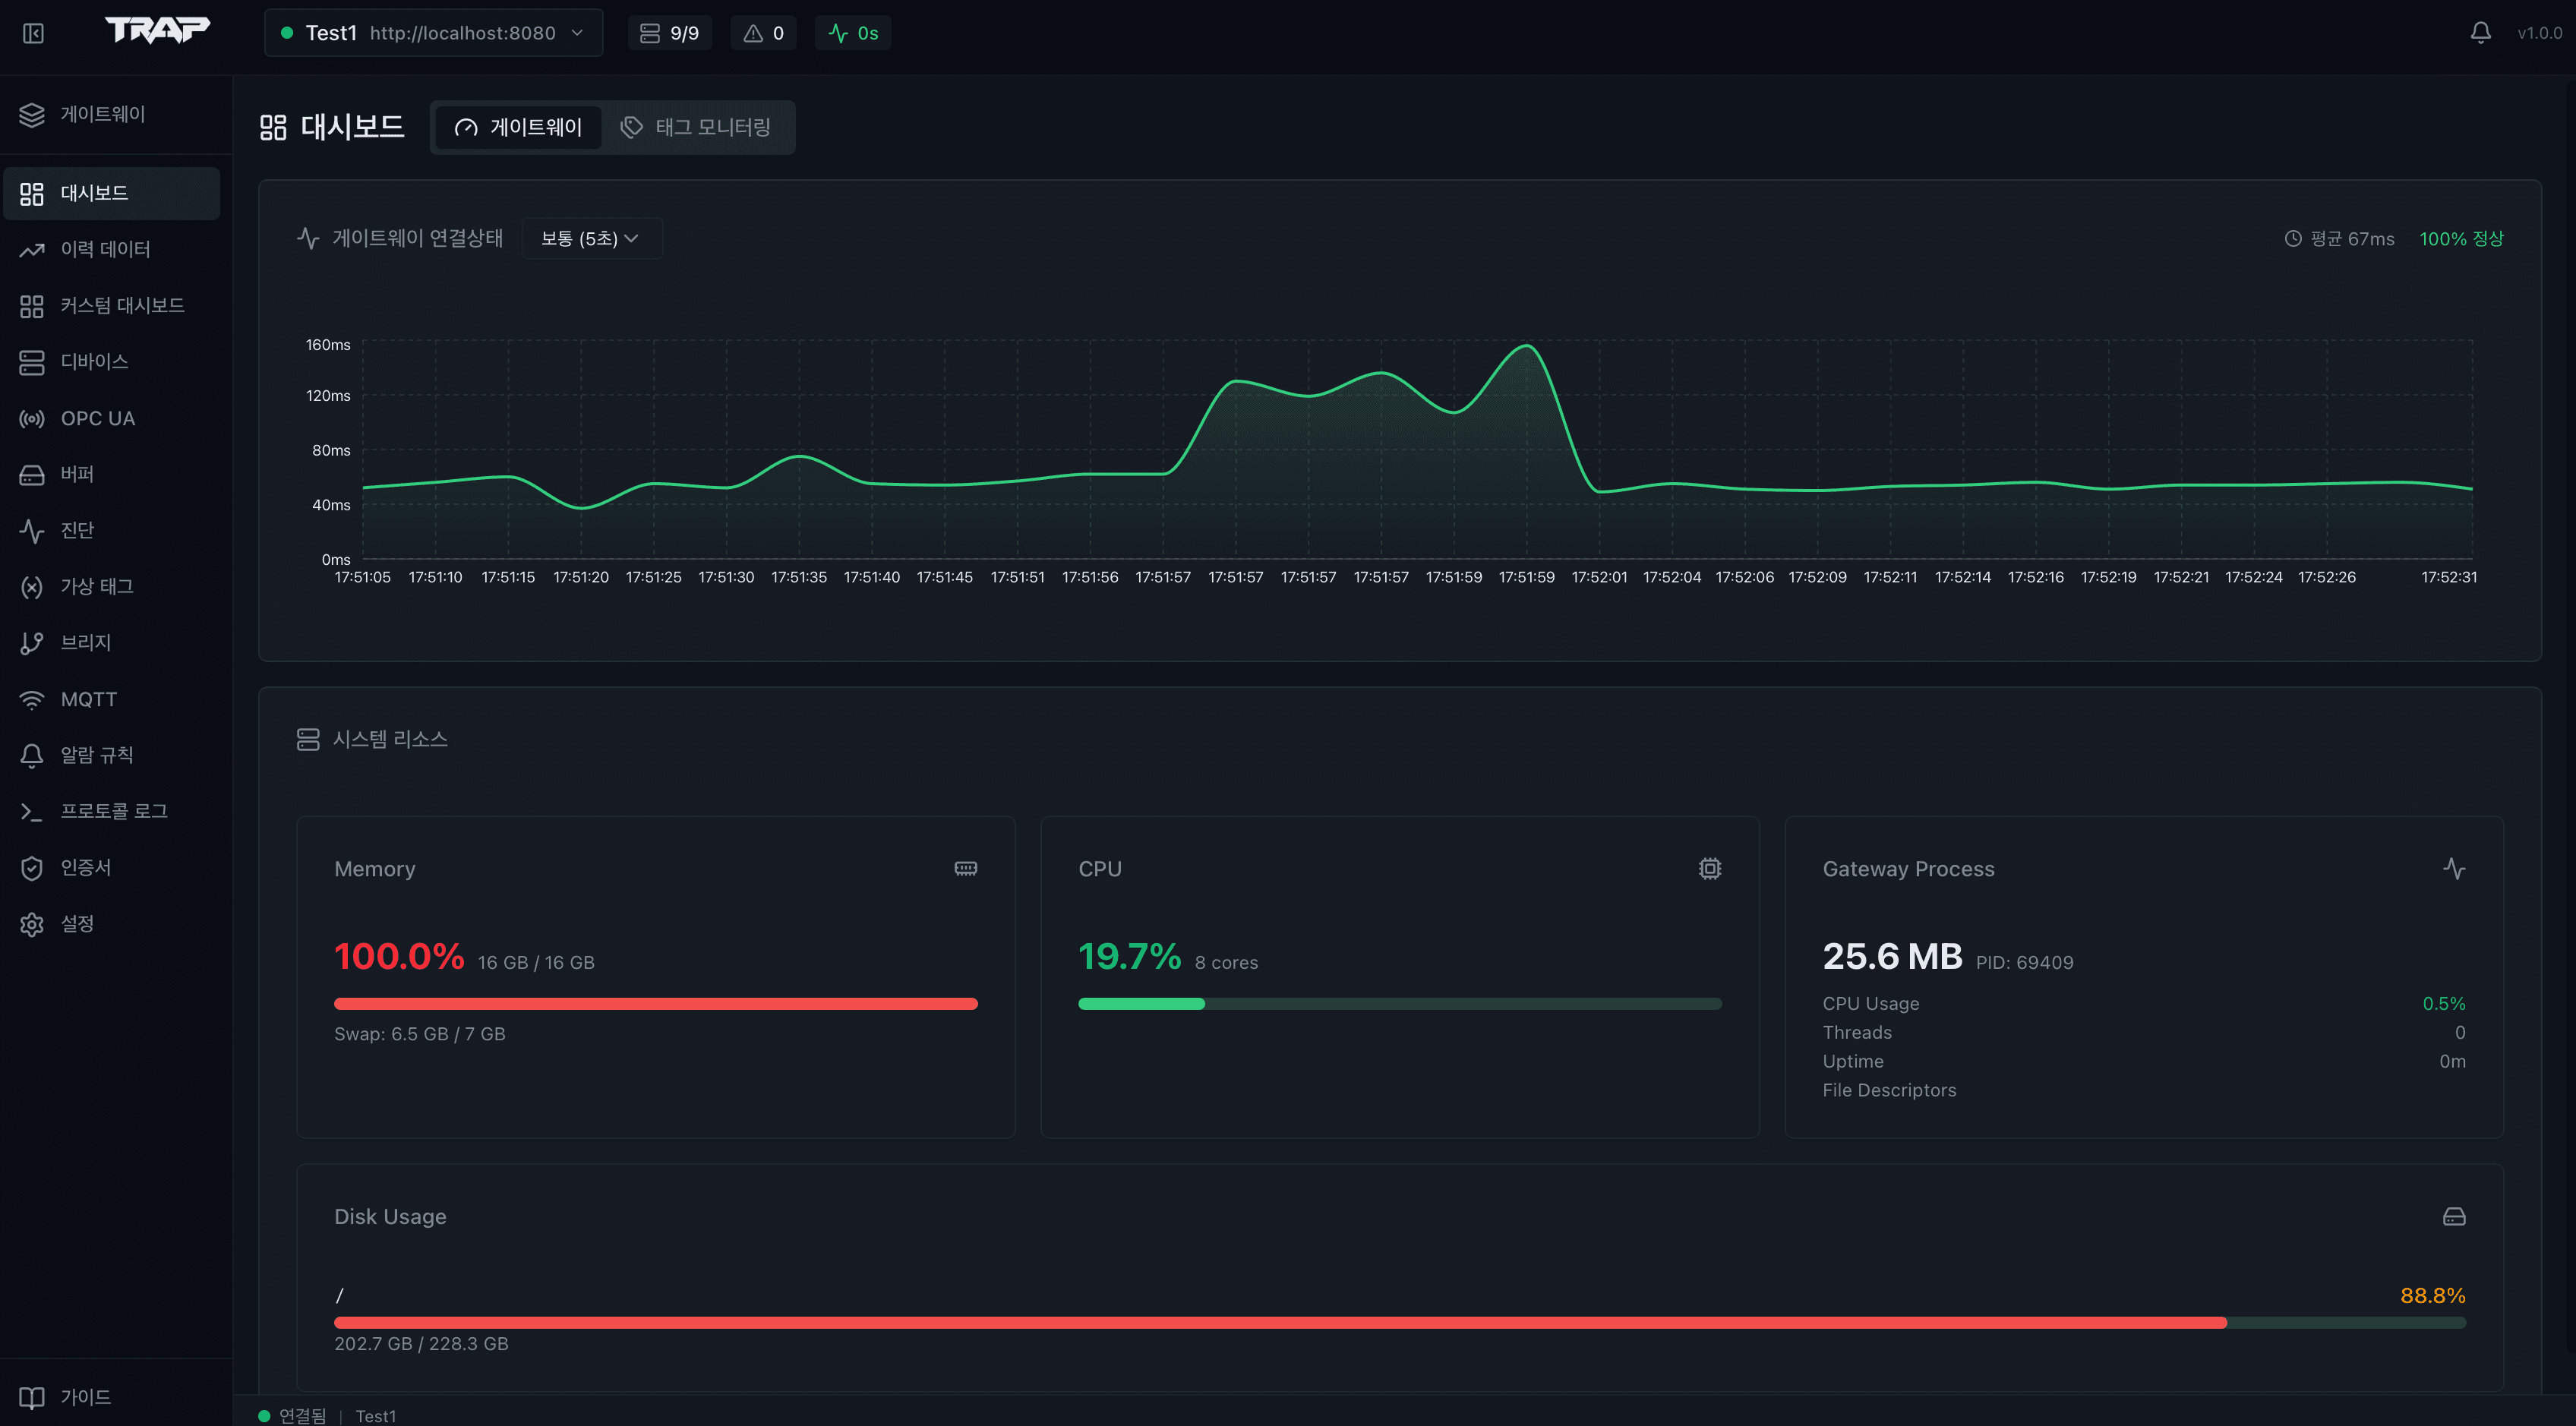2576x1426 pixels.
Task: Click the 게이트웨이 연결상태 chart title icon
Action: 308,239
